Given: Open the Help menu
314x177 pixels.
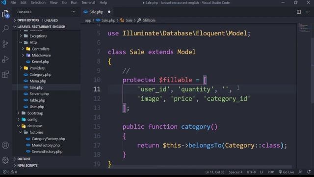Looking at the screenshot, I should 103,2.
